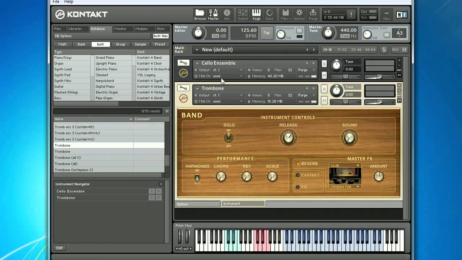Toggle the rack KSP script icon
Viewport: 462px width, 260px height.
point(384,50)
